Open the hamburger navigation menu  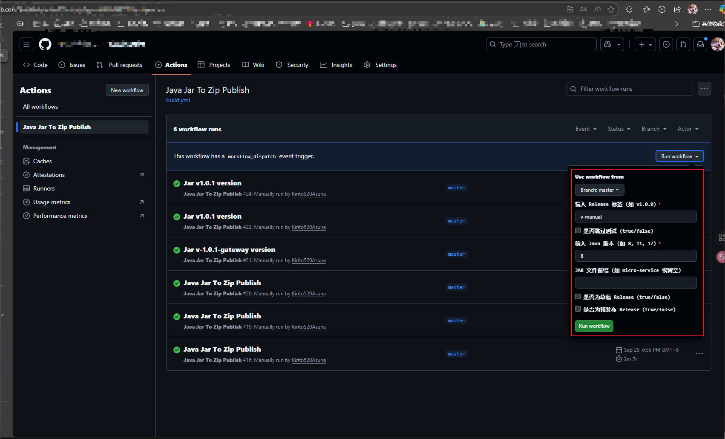click(26, 44)
